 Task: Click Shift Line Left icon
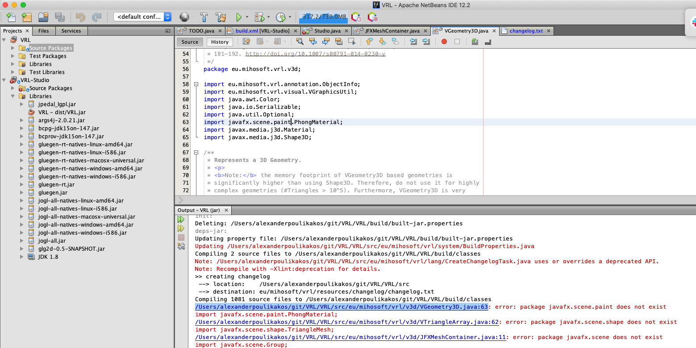coord(413,41)
